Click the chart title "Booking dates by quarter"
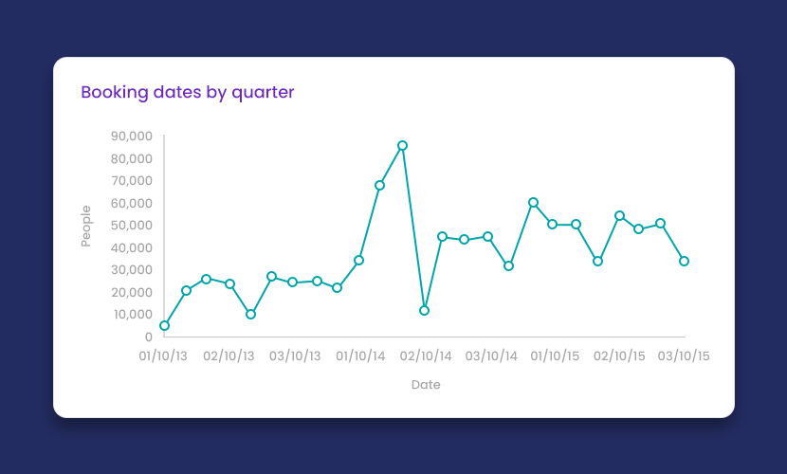This screenshot has width=787, height=474. pyautogui.click(x=188, y=92)
